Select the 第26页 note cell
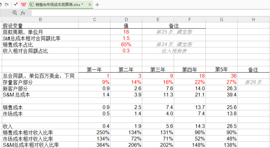Image resolution: width=270 pixels, height=148 pixels. click(253, 82)
